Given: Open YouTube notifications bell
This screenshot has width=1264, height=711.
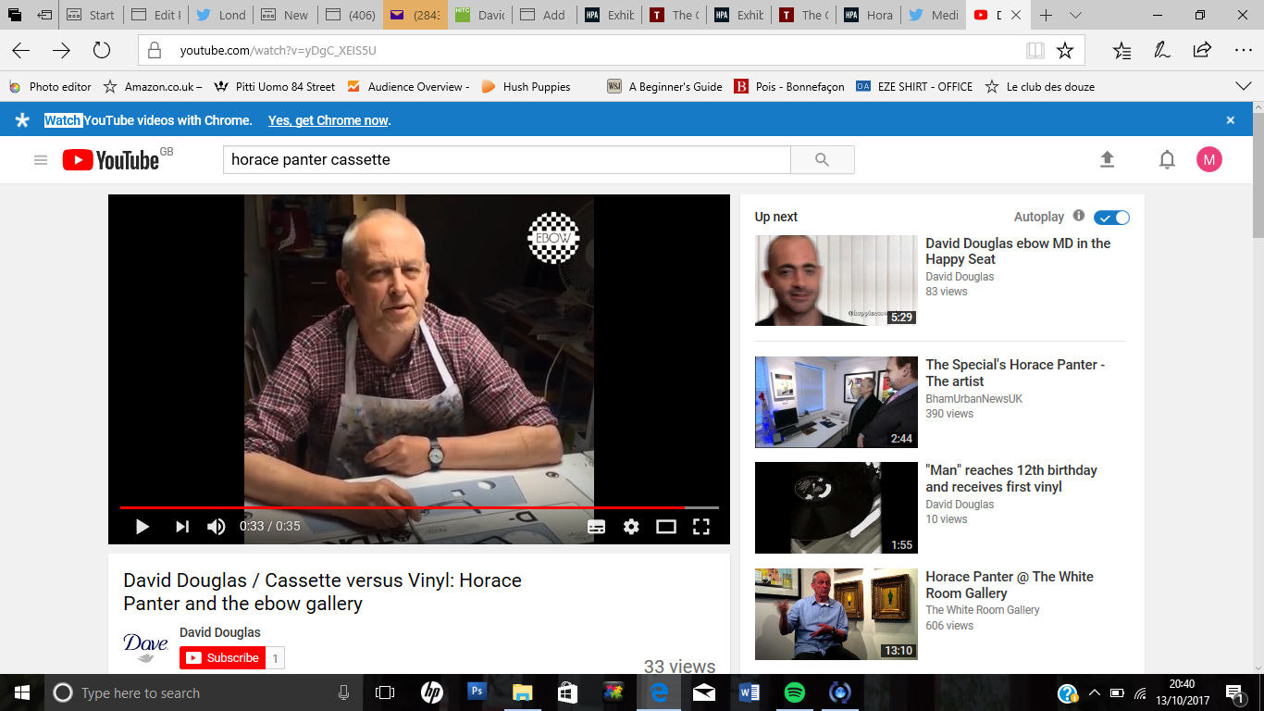Looking at the screenshot, I should [x=1167, y=159].
